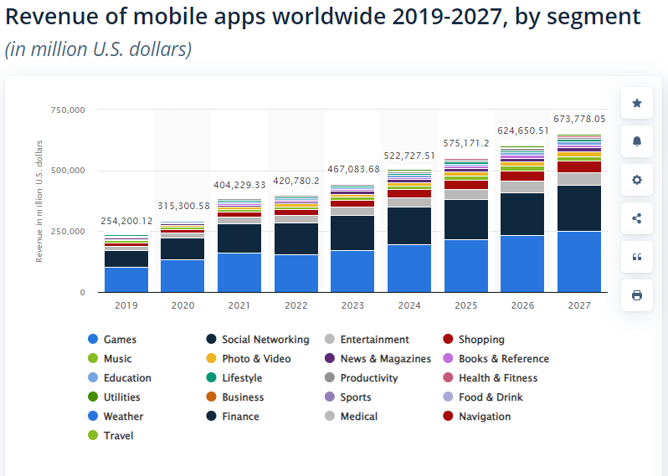Screen dimensions: 668x476
Task: Click the share icon
Action: click(636, 218)
